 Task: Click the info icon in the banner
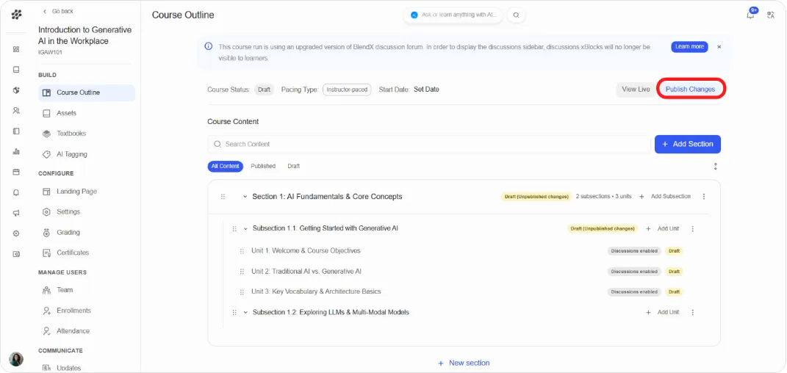click(208, 47)
